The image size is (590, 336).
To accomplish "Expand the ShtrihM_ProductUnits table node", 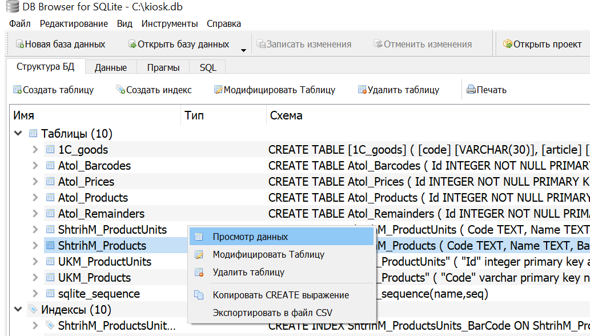I will (35, 229).
